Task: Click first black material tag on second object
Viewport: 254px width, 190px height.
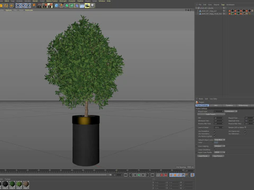Action: point(232,11)
